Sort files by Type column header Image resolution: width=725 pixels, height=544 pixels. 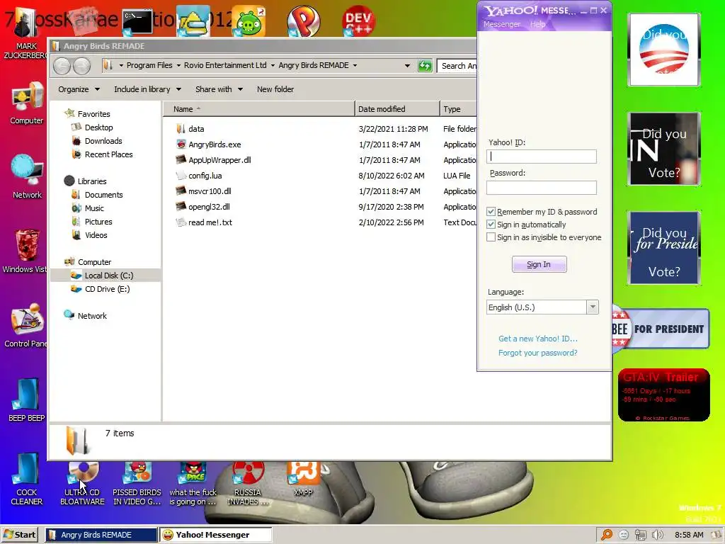[458, 109]
